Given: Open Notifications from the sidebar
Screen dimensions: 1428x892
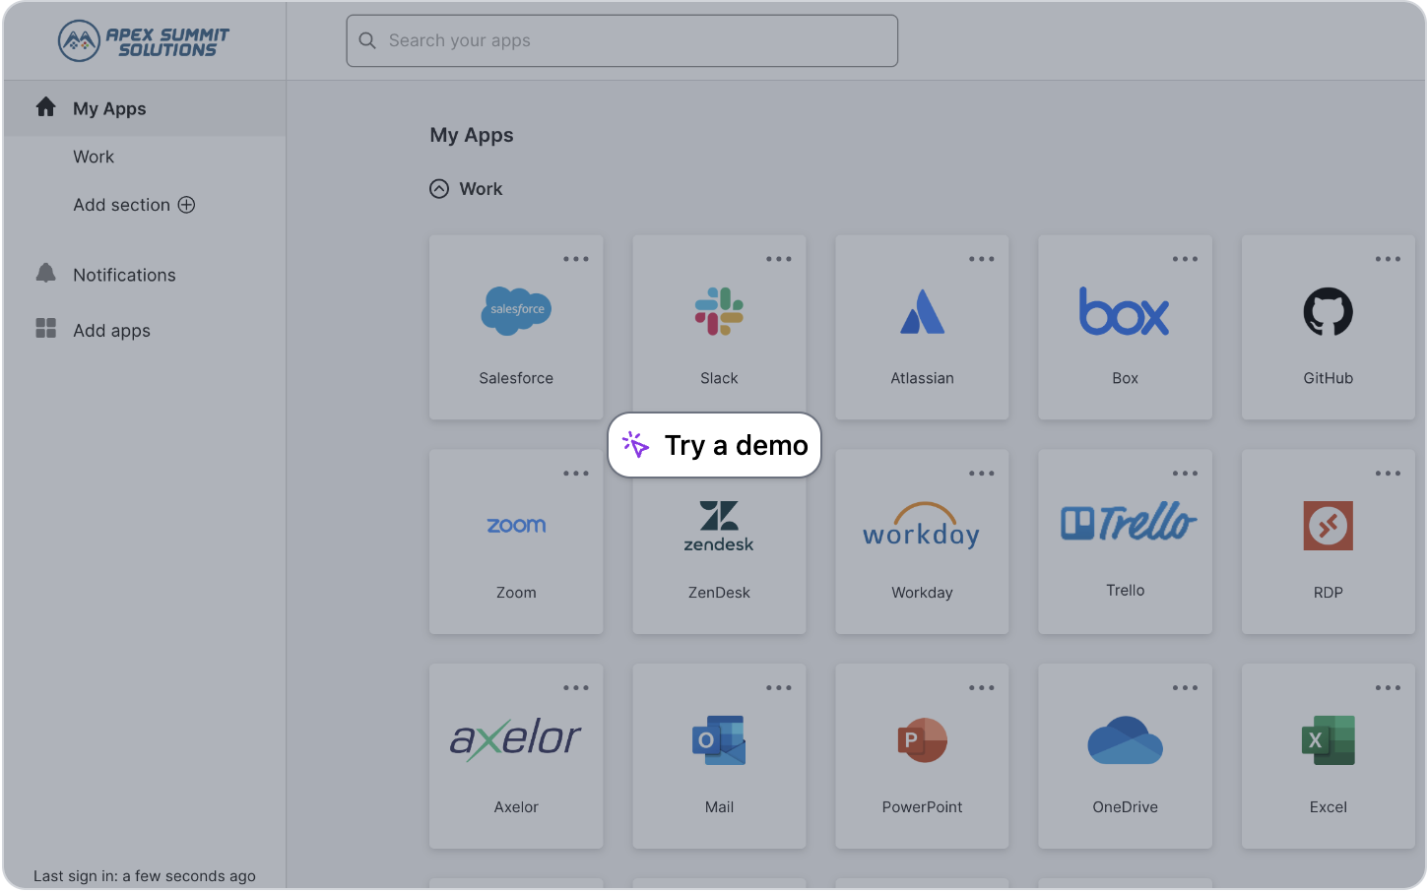Looking at the screenshot, I should click(124, 275).
